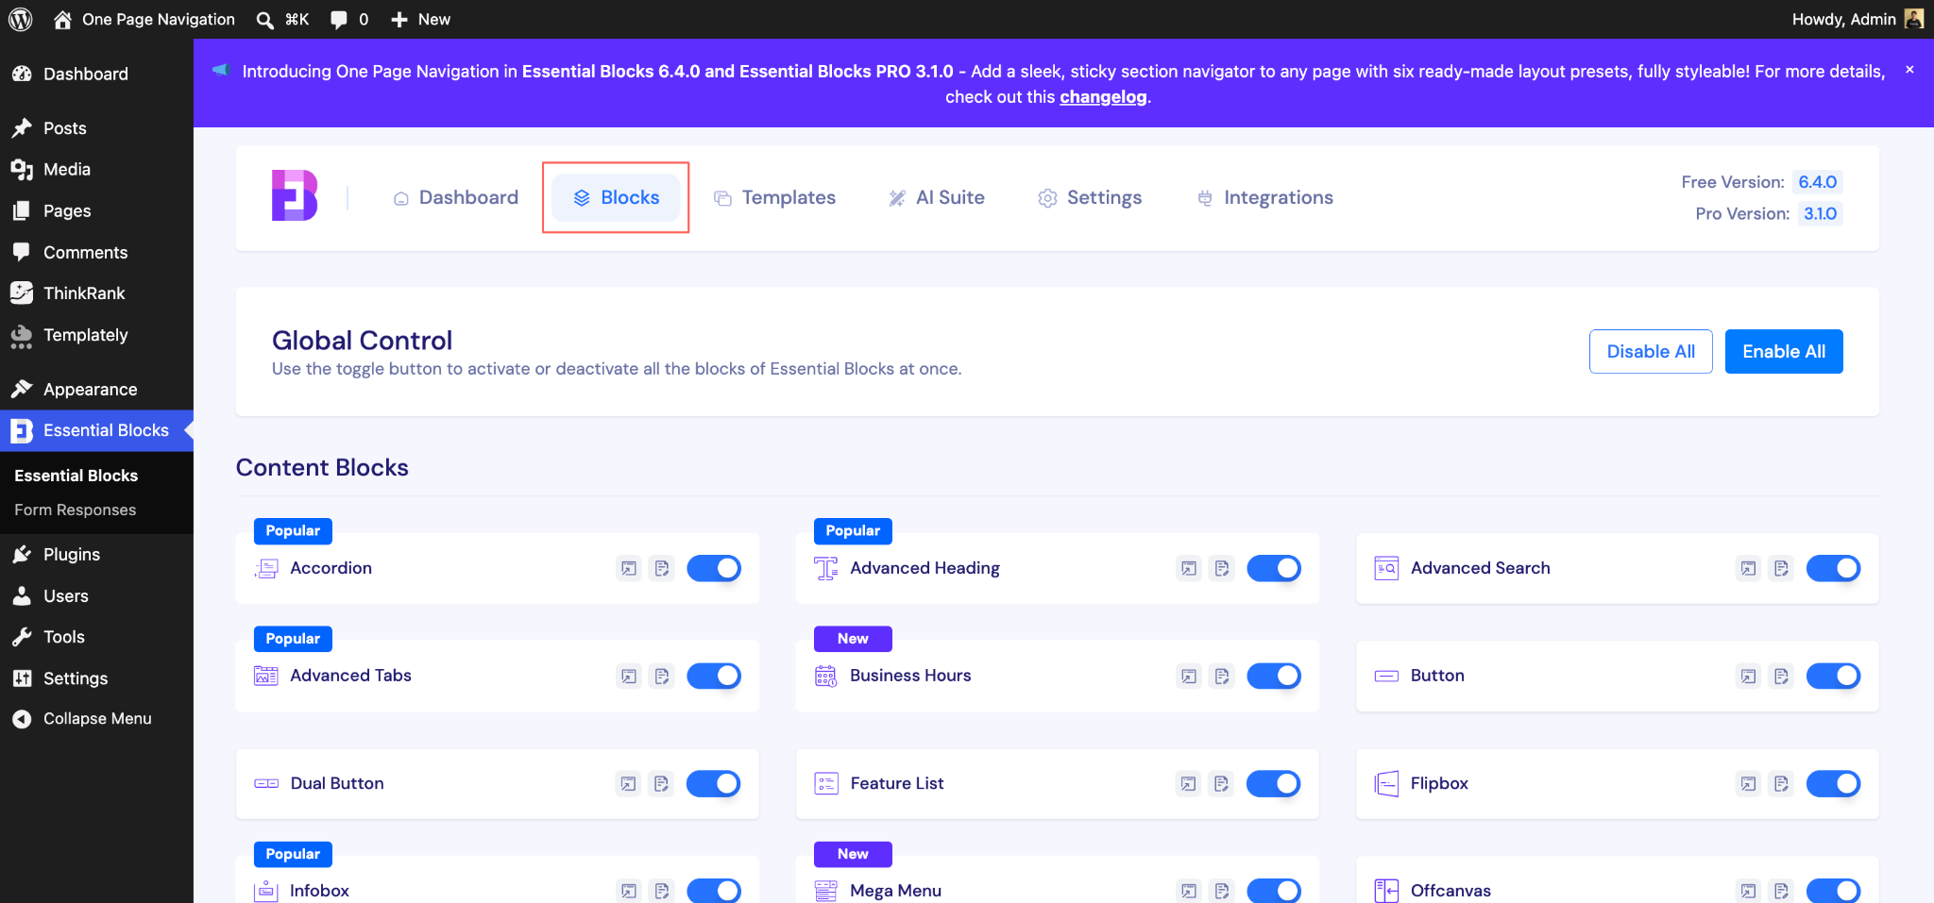This screenshot has width=1934, height=903.
Task: Open ThinkRank in the sidebar menu
Action: point(96,293)
